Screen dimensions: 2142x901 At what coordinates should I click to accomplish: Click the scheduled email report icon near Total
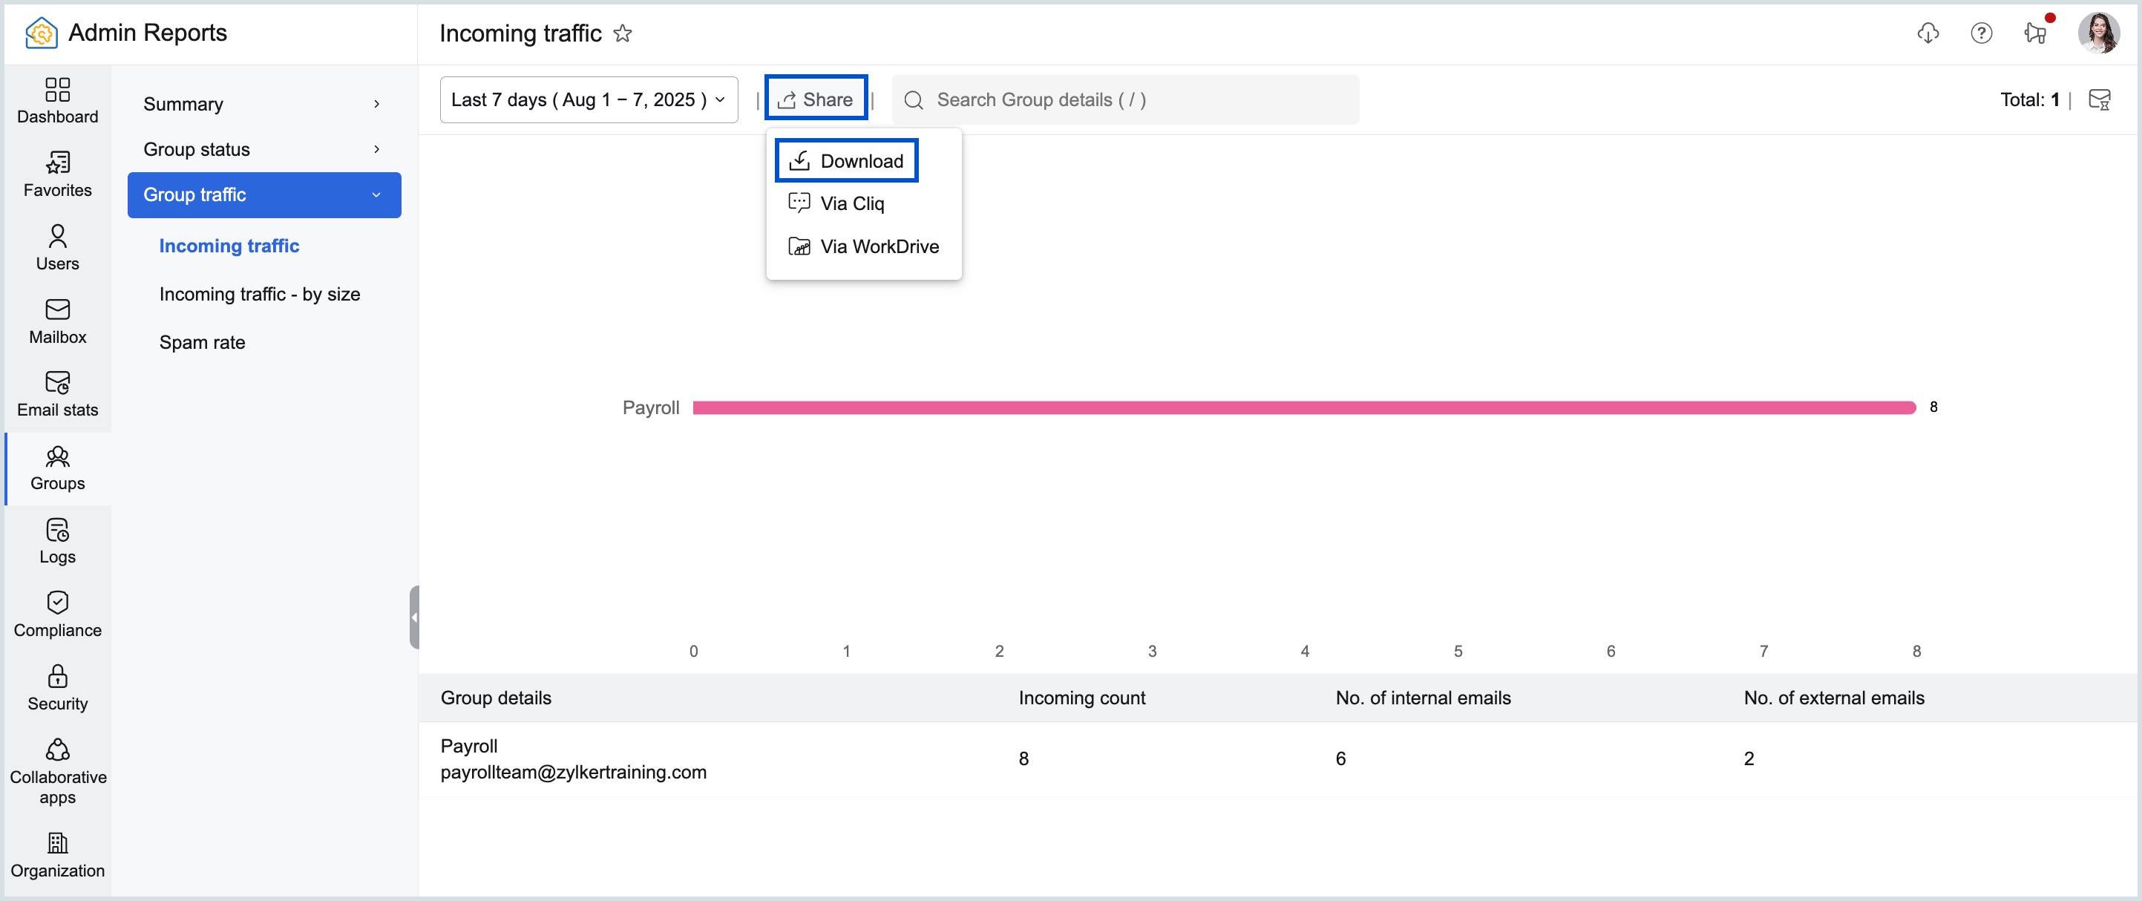[2101, 99]
